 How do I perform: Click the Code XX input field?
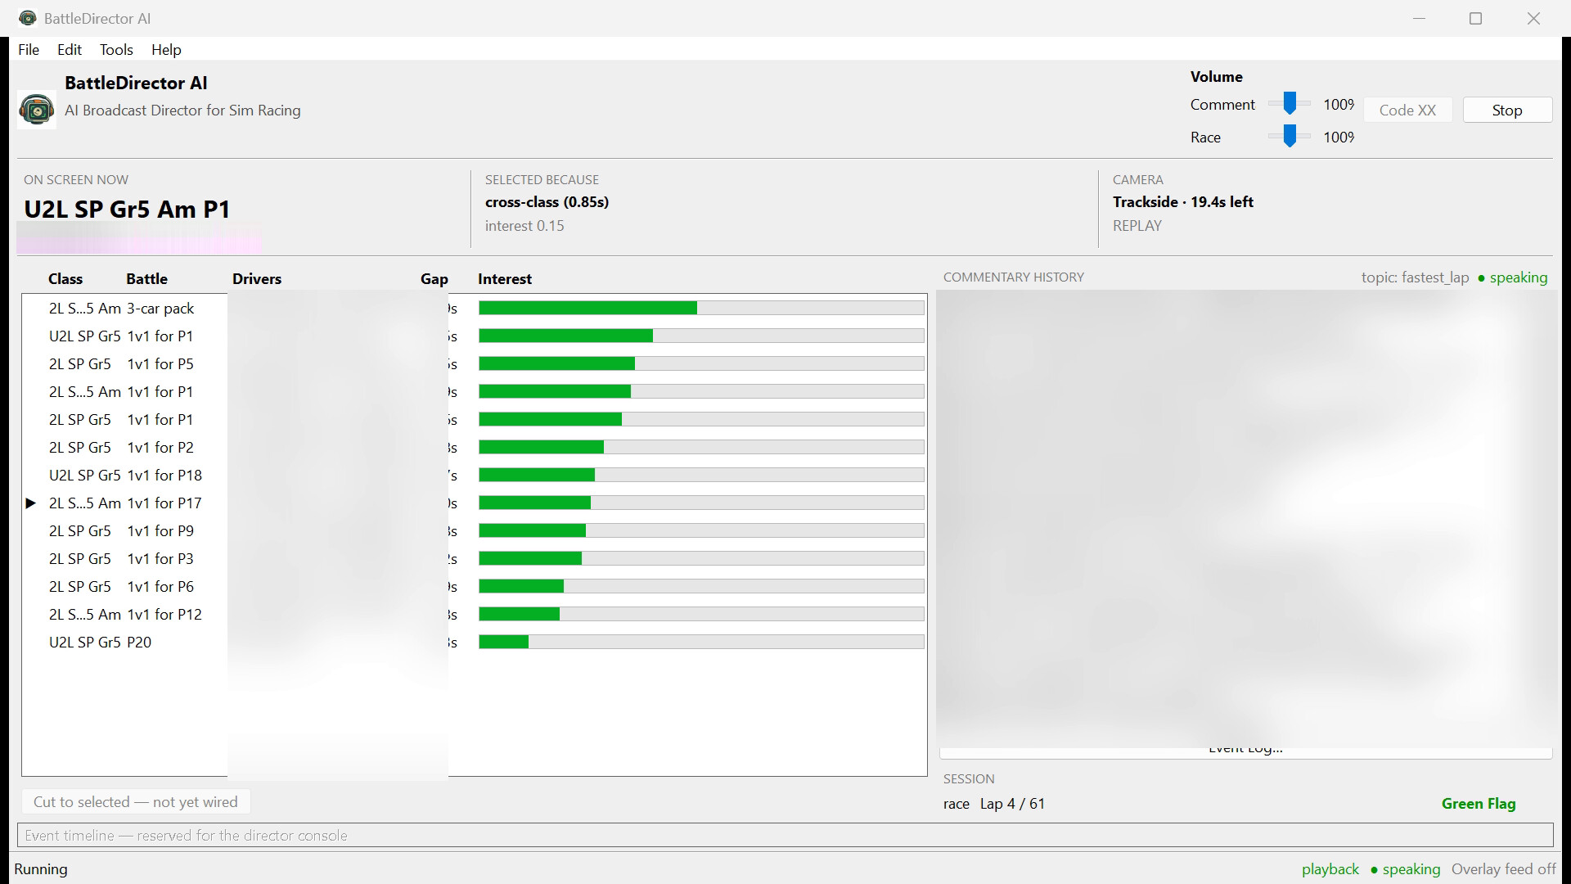(1407, 110)
